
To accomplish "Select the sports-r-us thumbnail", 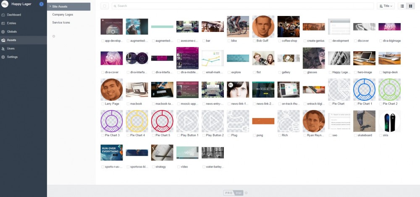I will [x=112, y=152].
